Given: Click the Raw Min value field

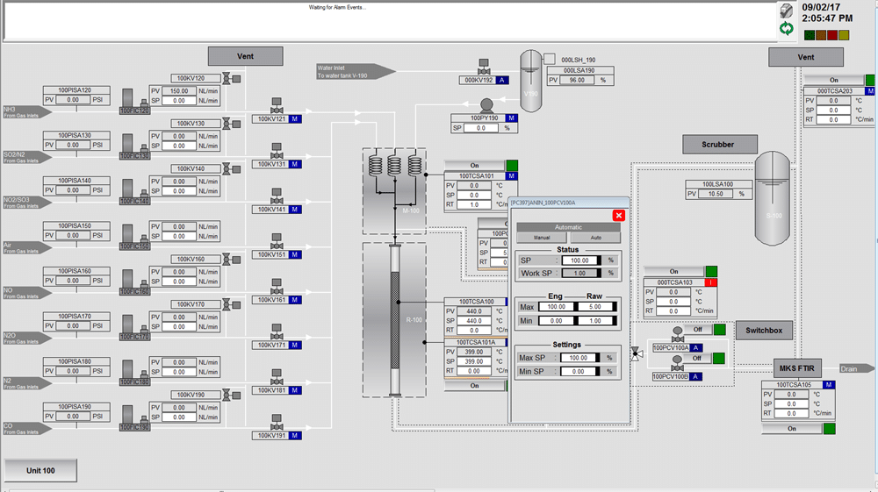Looking at the screenshot, I should coord(597,321).
